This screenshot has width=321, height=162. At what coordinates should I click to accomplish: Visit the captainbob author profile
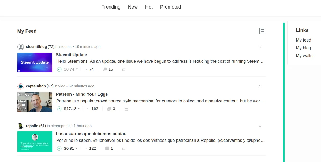[36, 86]
